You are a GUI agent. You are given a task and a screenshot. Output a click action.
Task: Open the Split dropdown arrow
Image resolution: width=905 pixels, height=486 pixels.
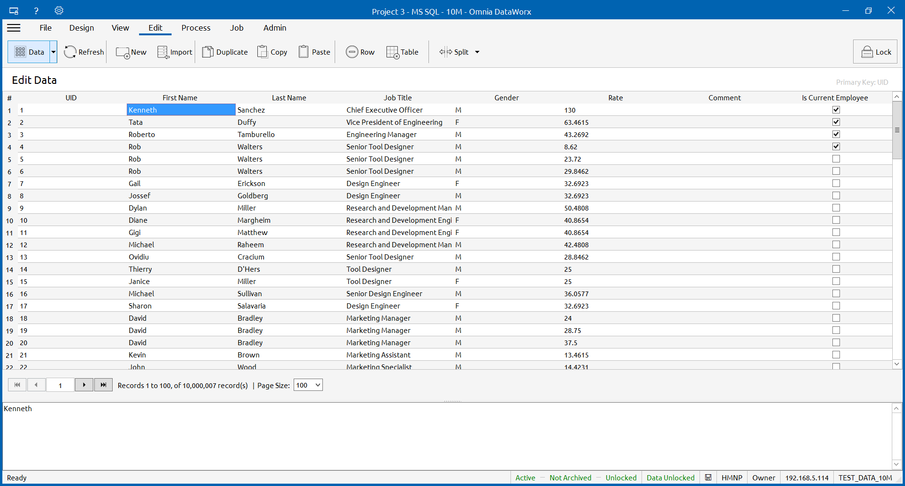pyautogui.click(x=477, y=52)
